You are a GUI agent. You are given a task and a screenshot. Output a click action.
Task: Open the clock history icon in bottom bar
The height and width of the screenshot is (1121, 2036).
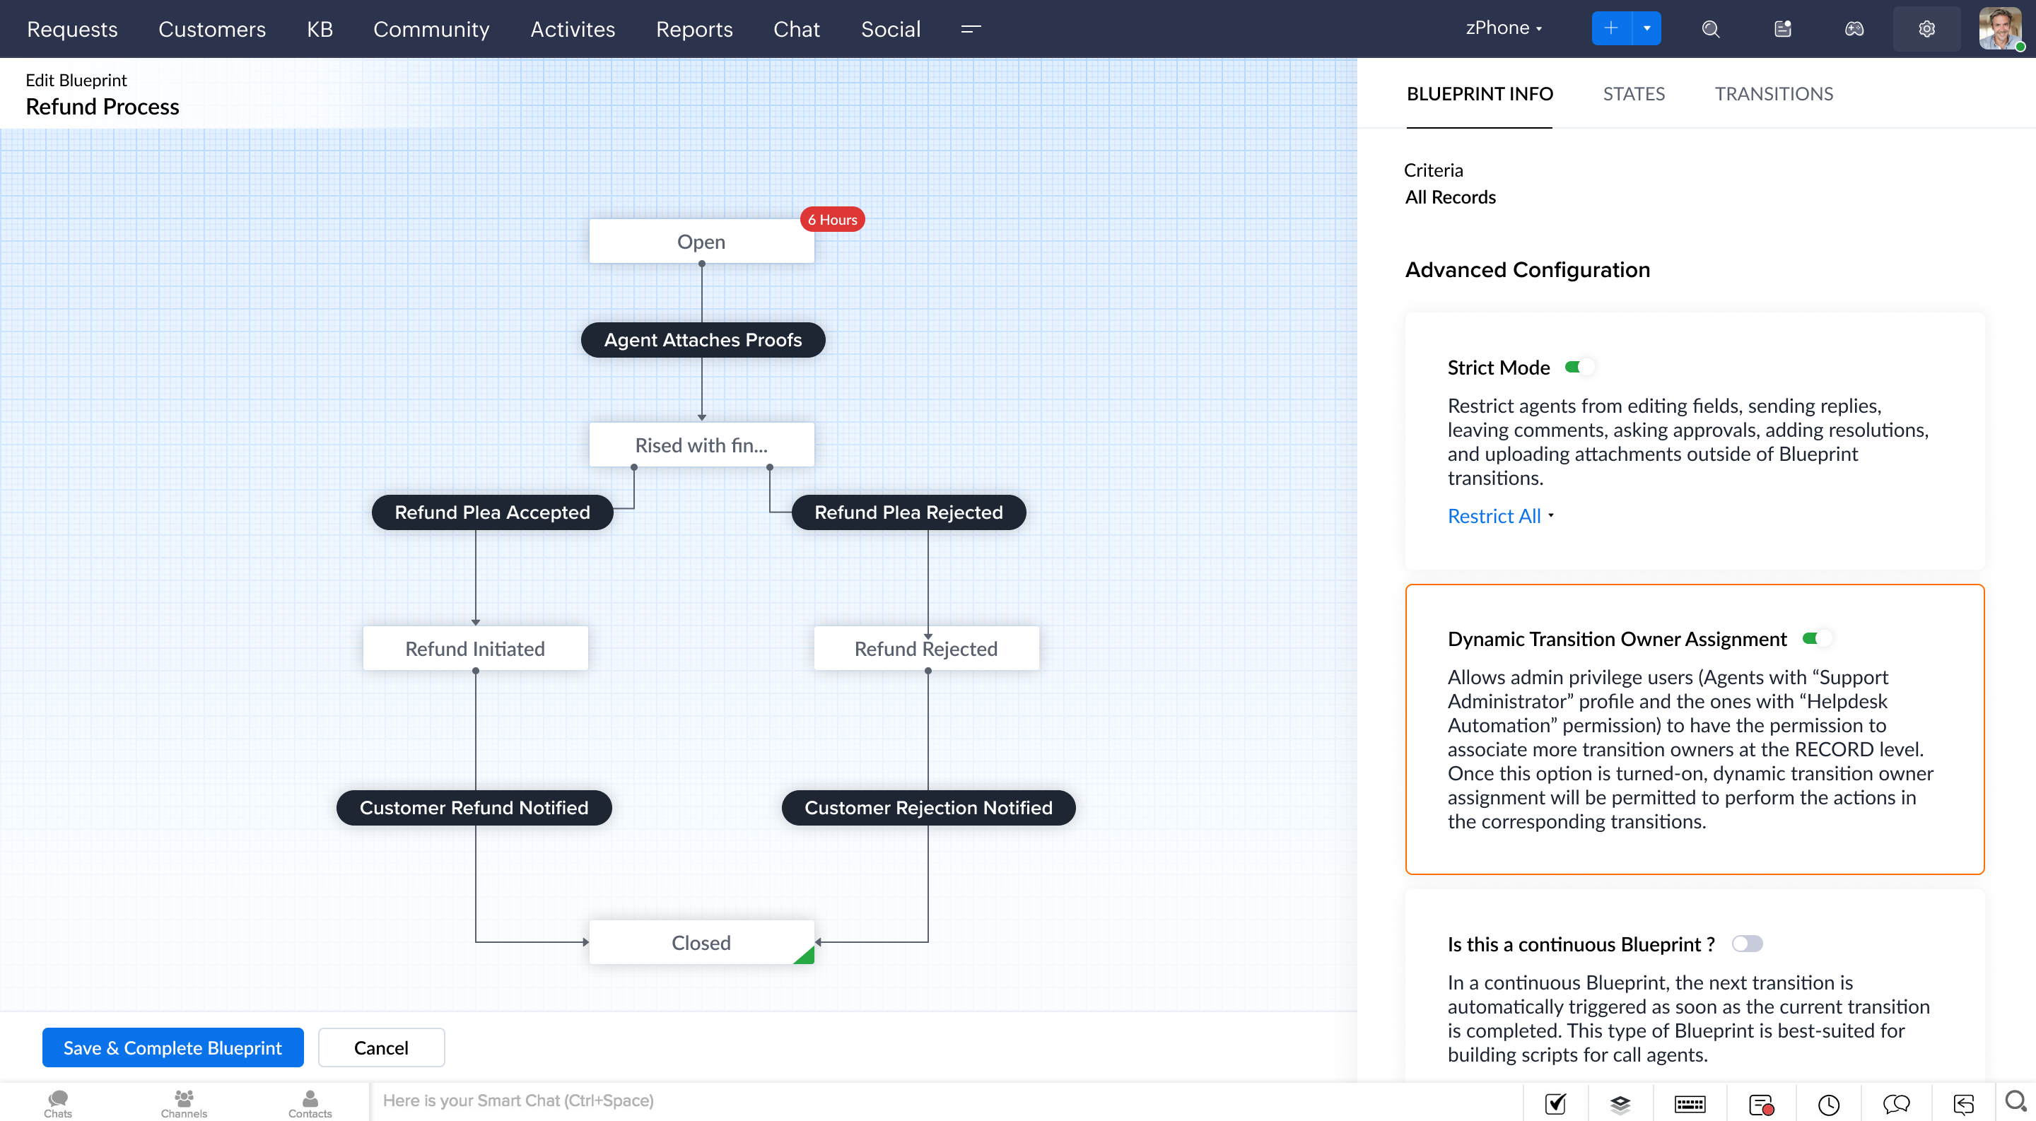pos(1828,1103)
